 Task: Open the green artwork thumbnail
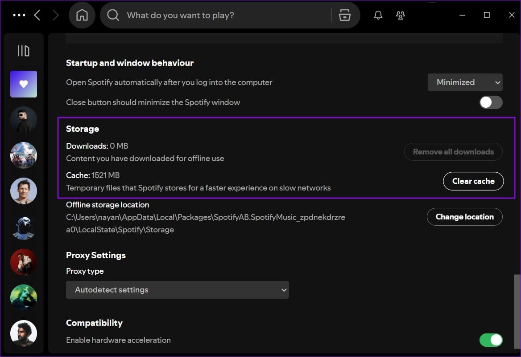pyautogui.click(x=24, y=298)
